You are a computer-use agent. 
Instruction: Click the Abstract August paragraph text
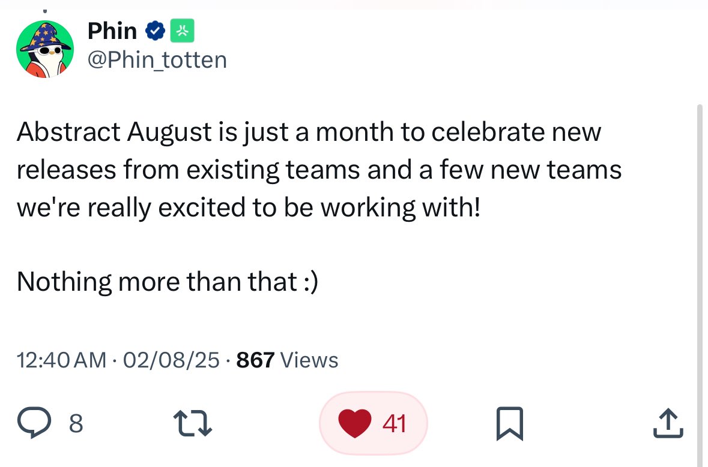click(319, 170)
